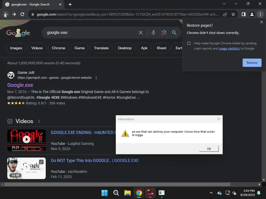Open the usage statistics link

pos(229,48)
